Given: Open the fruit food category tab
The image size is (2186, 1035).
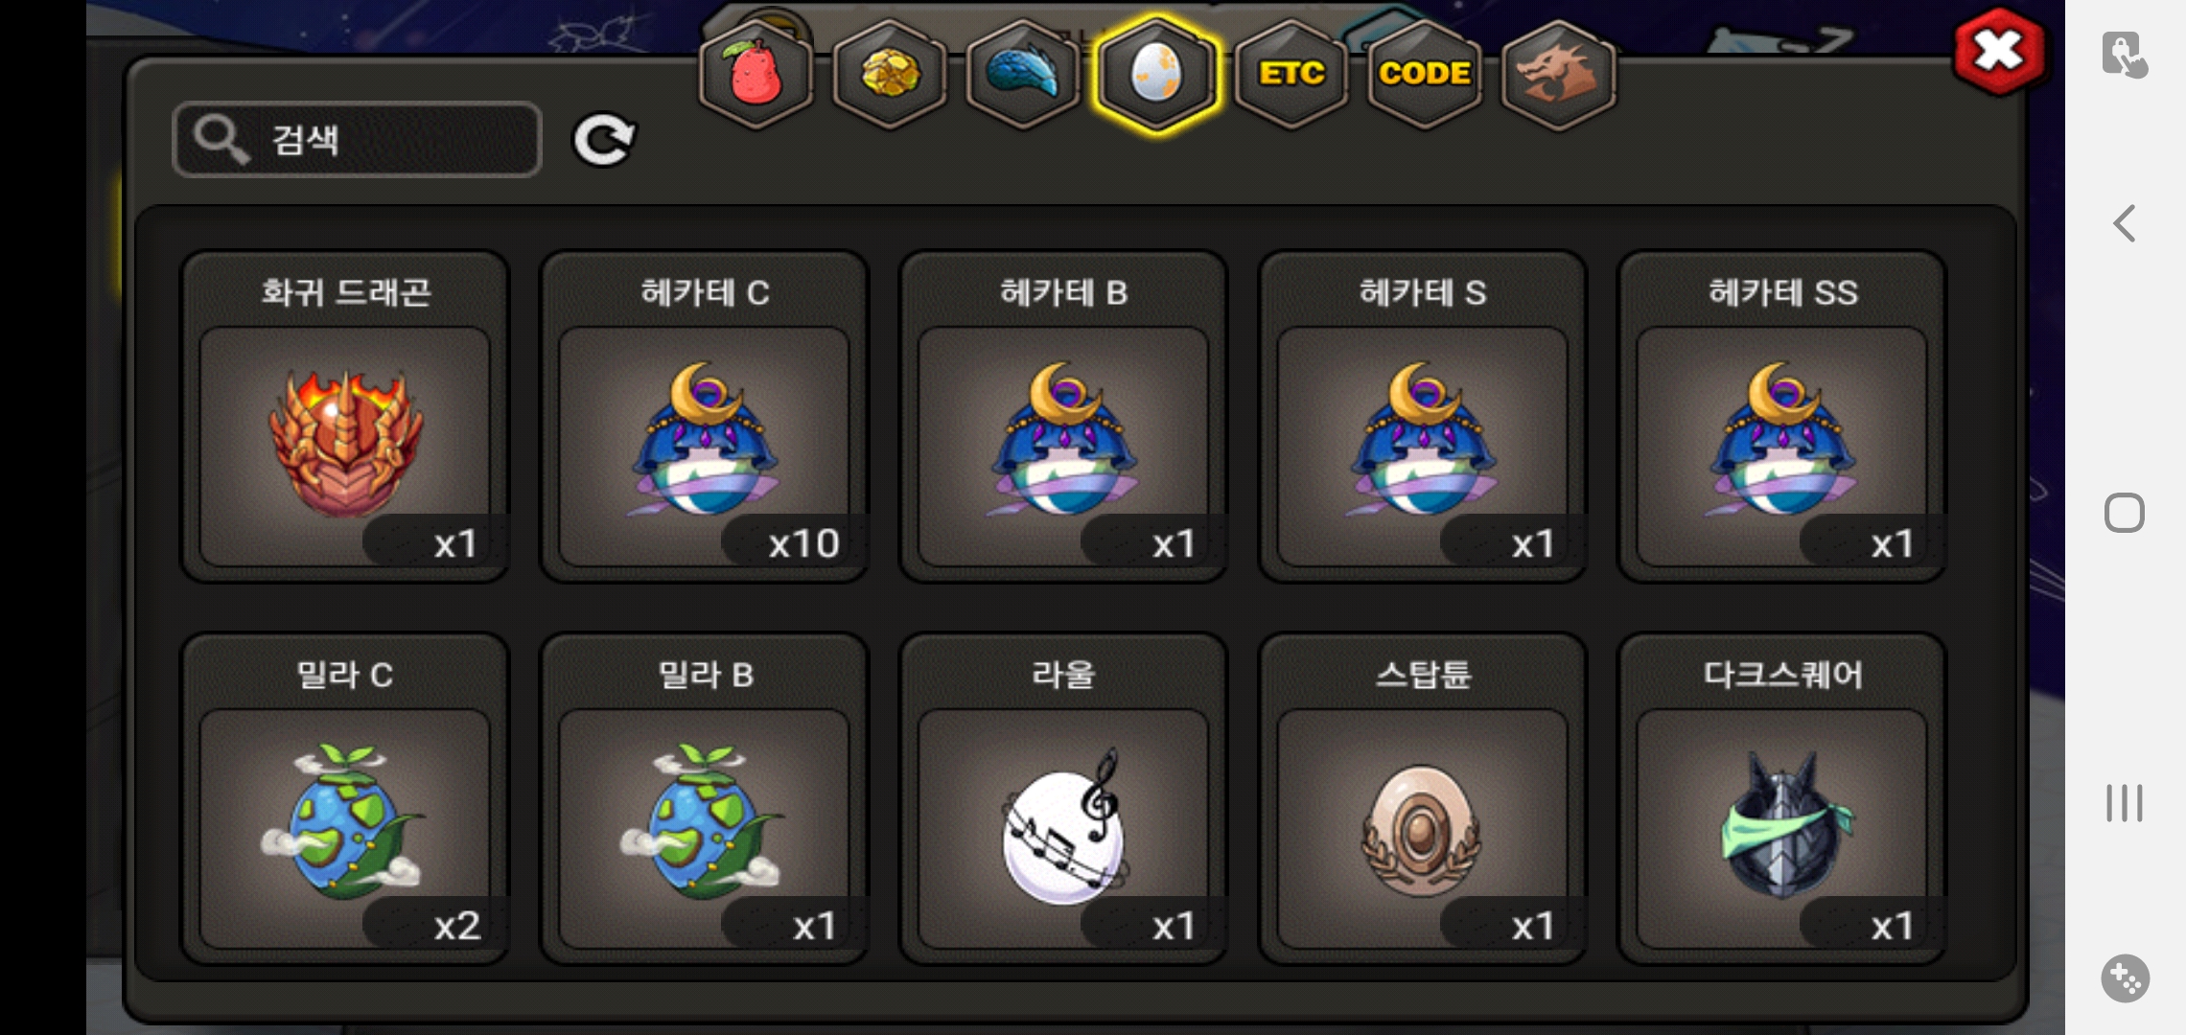Looking at the screenshot, I should [x=756, y=75].
